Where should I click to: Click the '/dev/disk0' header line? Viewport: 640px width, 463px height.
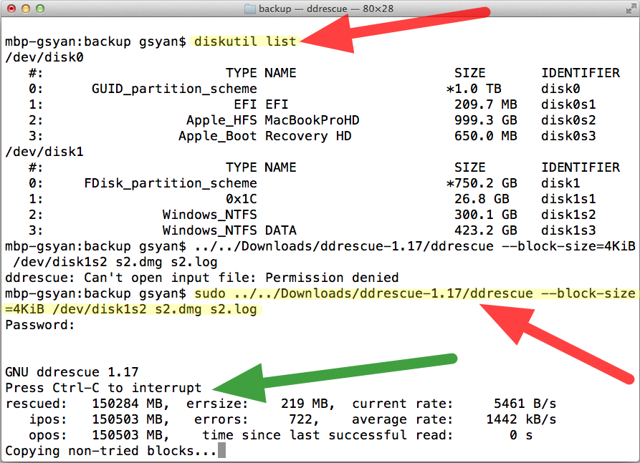point(44,57)
